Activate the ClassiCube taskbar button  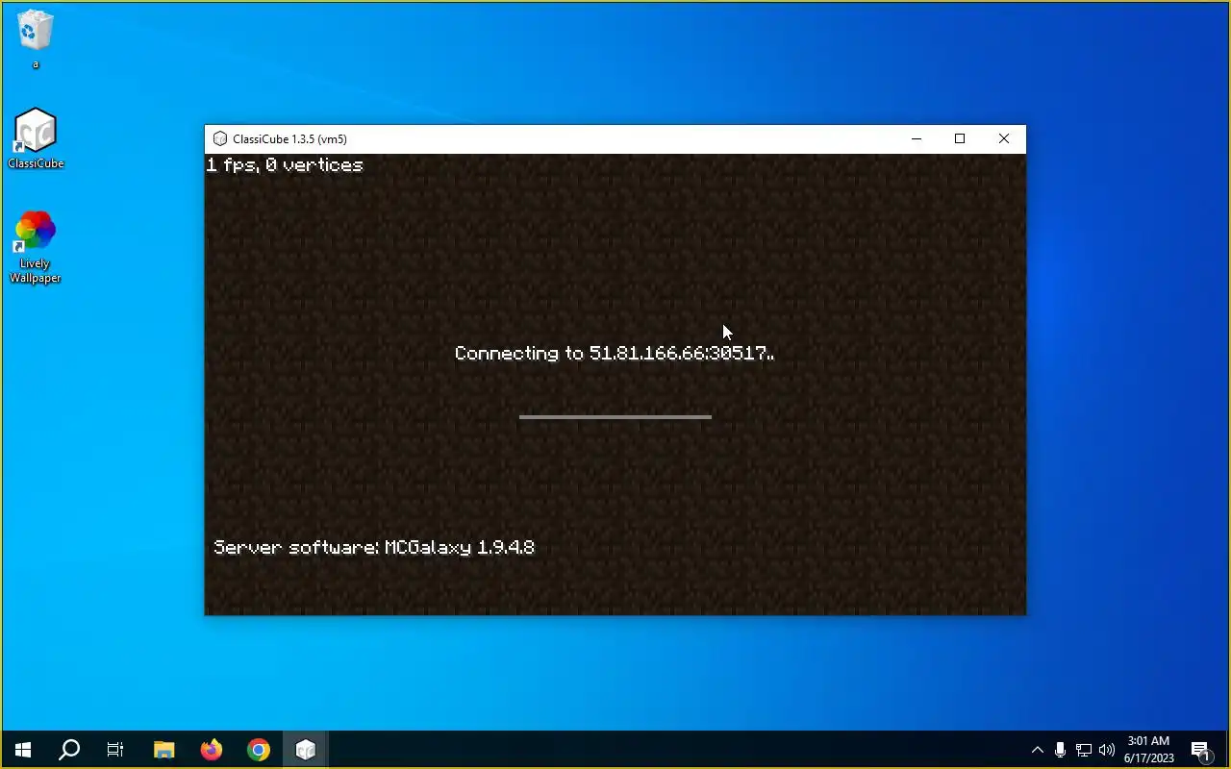coord(306,750)
